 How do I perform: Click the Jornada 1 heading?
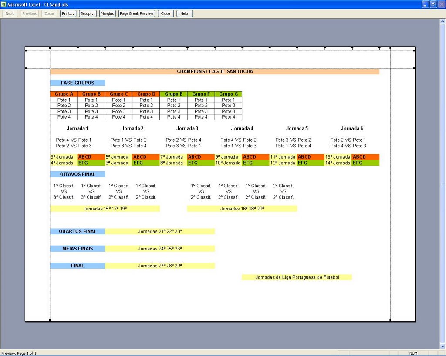(78, 128)
